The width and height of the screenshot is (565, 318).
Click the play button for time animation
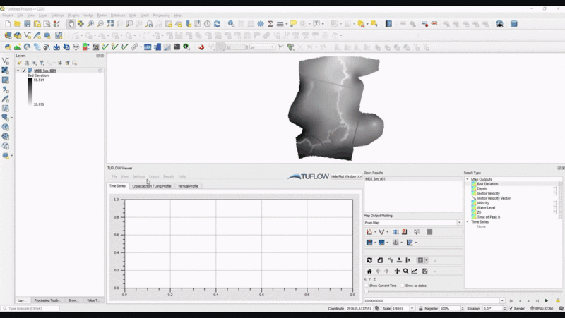(x=546, y=301)
